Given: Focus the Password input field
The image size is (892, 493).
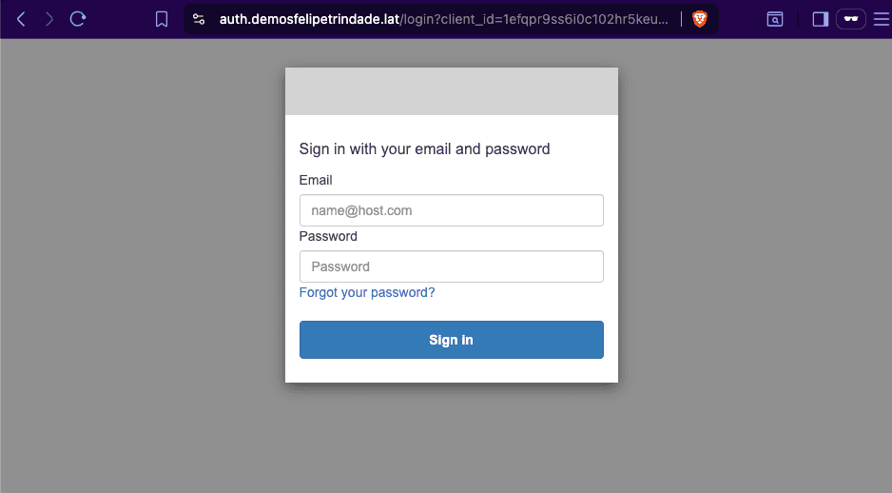Looking at the screenshot, I should [x=451, y=266].
